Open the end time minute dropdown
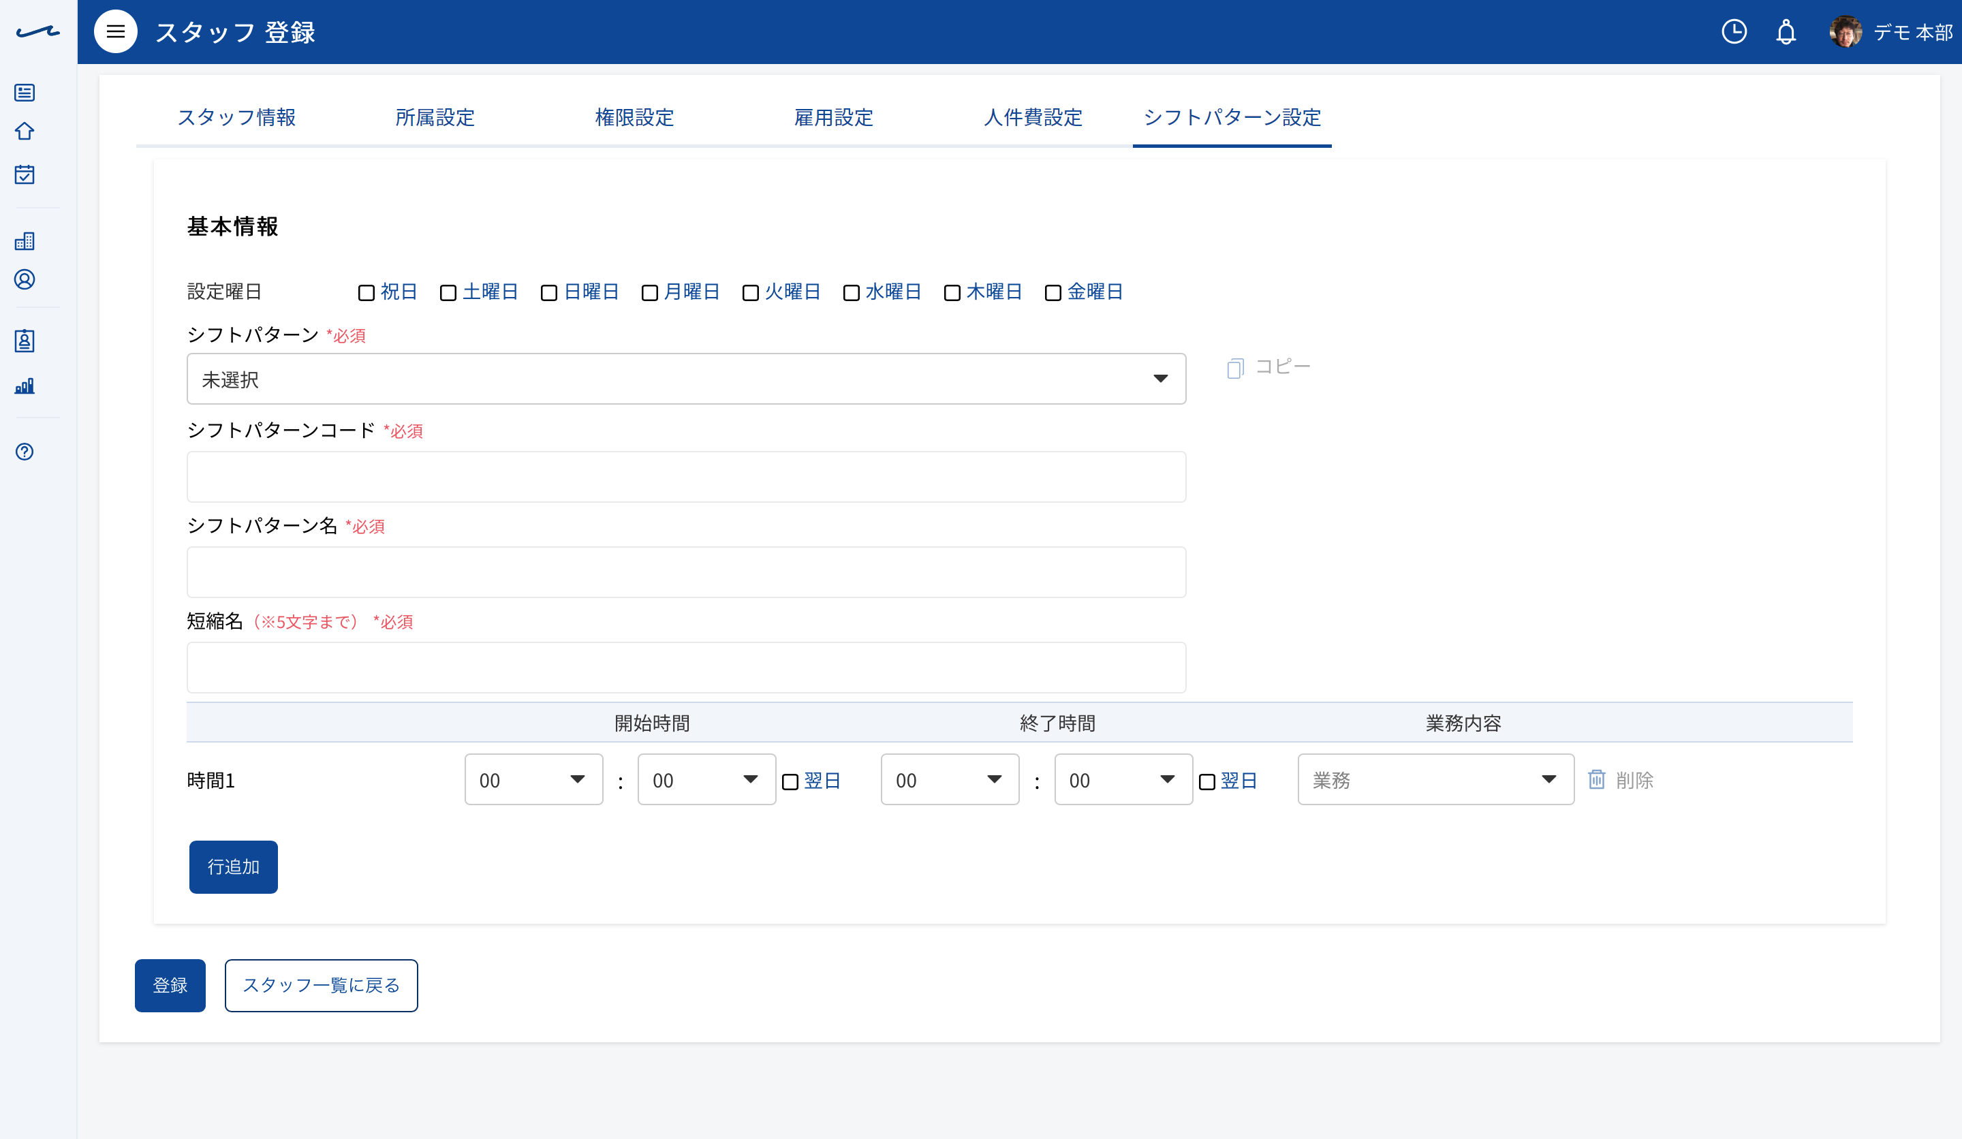The width and height of the screenshot is (1962, 1139). (1123, 779)
